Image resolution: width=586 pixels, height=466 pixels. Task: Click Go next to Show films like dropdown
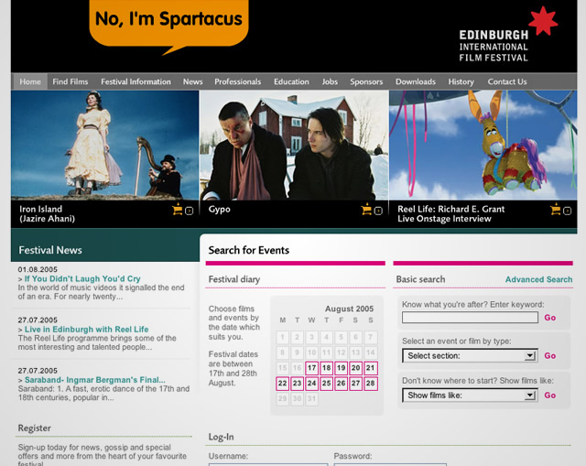coord(549,396)
